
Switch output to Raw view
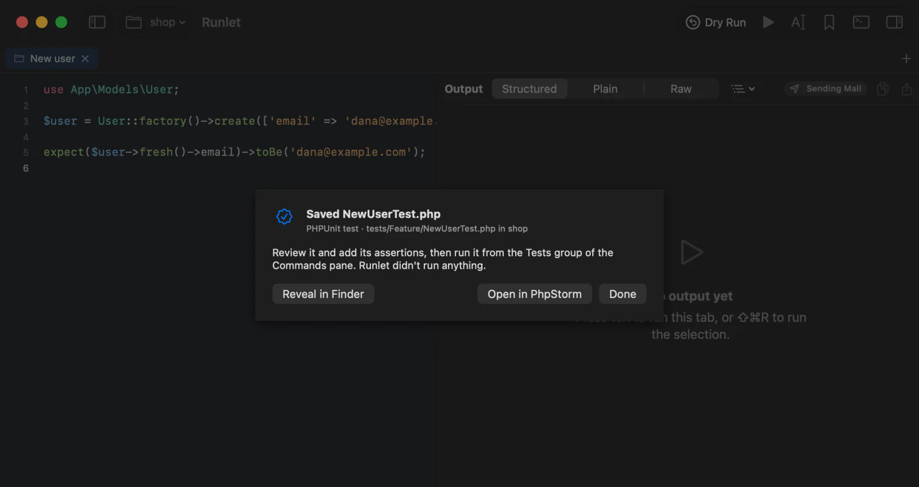681,89
